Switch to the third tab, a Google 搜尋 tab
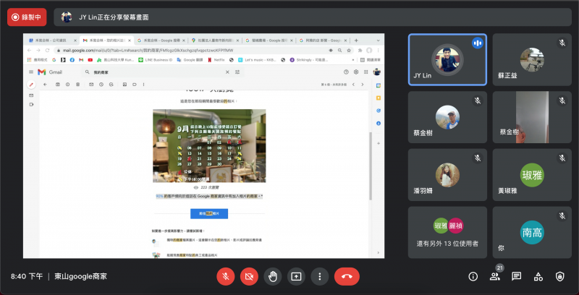Screen dimensions: 579x295 pos(160,40)
